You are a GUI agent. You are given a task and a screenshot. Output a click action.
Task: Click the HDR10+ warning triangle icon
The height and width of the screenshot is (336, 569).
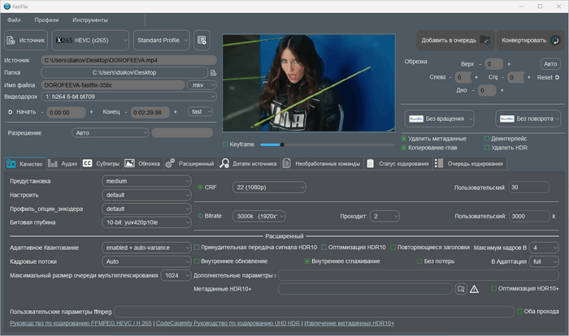[474, 289]
